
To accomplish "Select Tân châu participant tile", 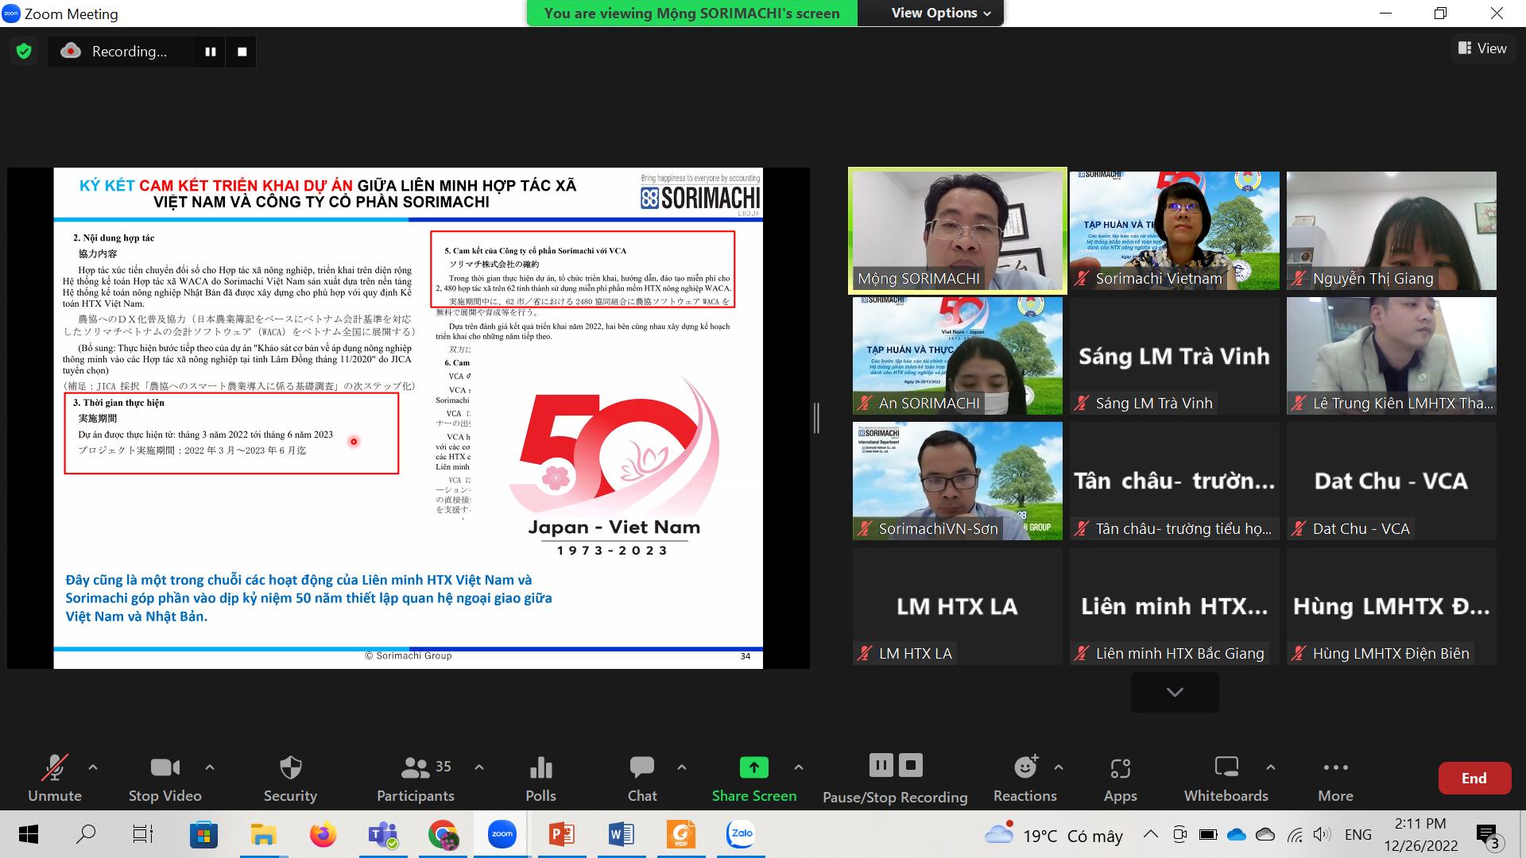I will 1175,481.
